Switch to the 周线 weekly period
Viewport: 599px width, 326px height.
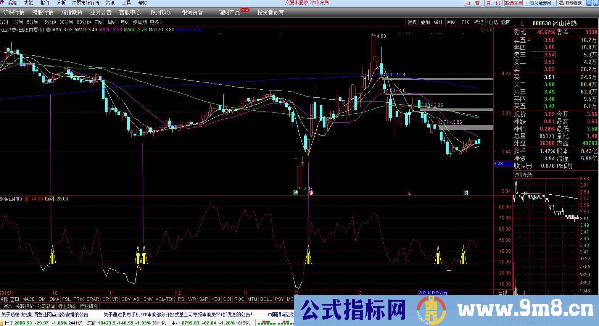(112, 22)
